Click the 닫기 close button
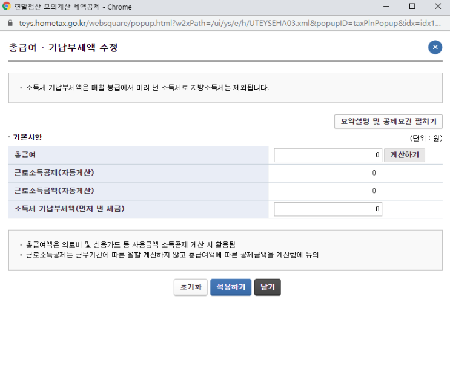This screenshot has height=374, width=450. tap(268, 287)
